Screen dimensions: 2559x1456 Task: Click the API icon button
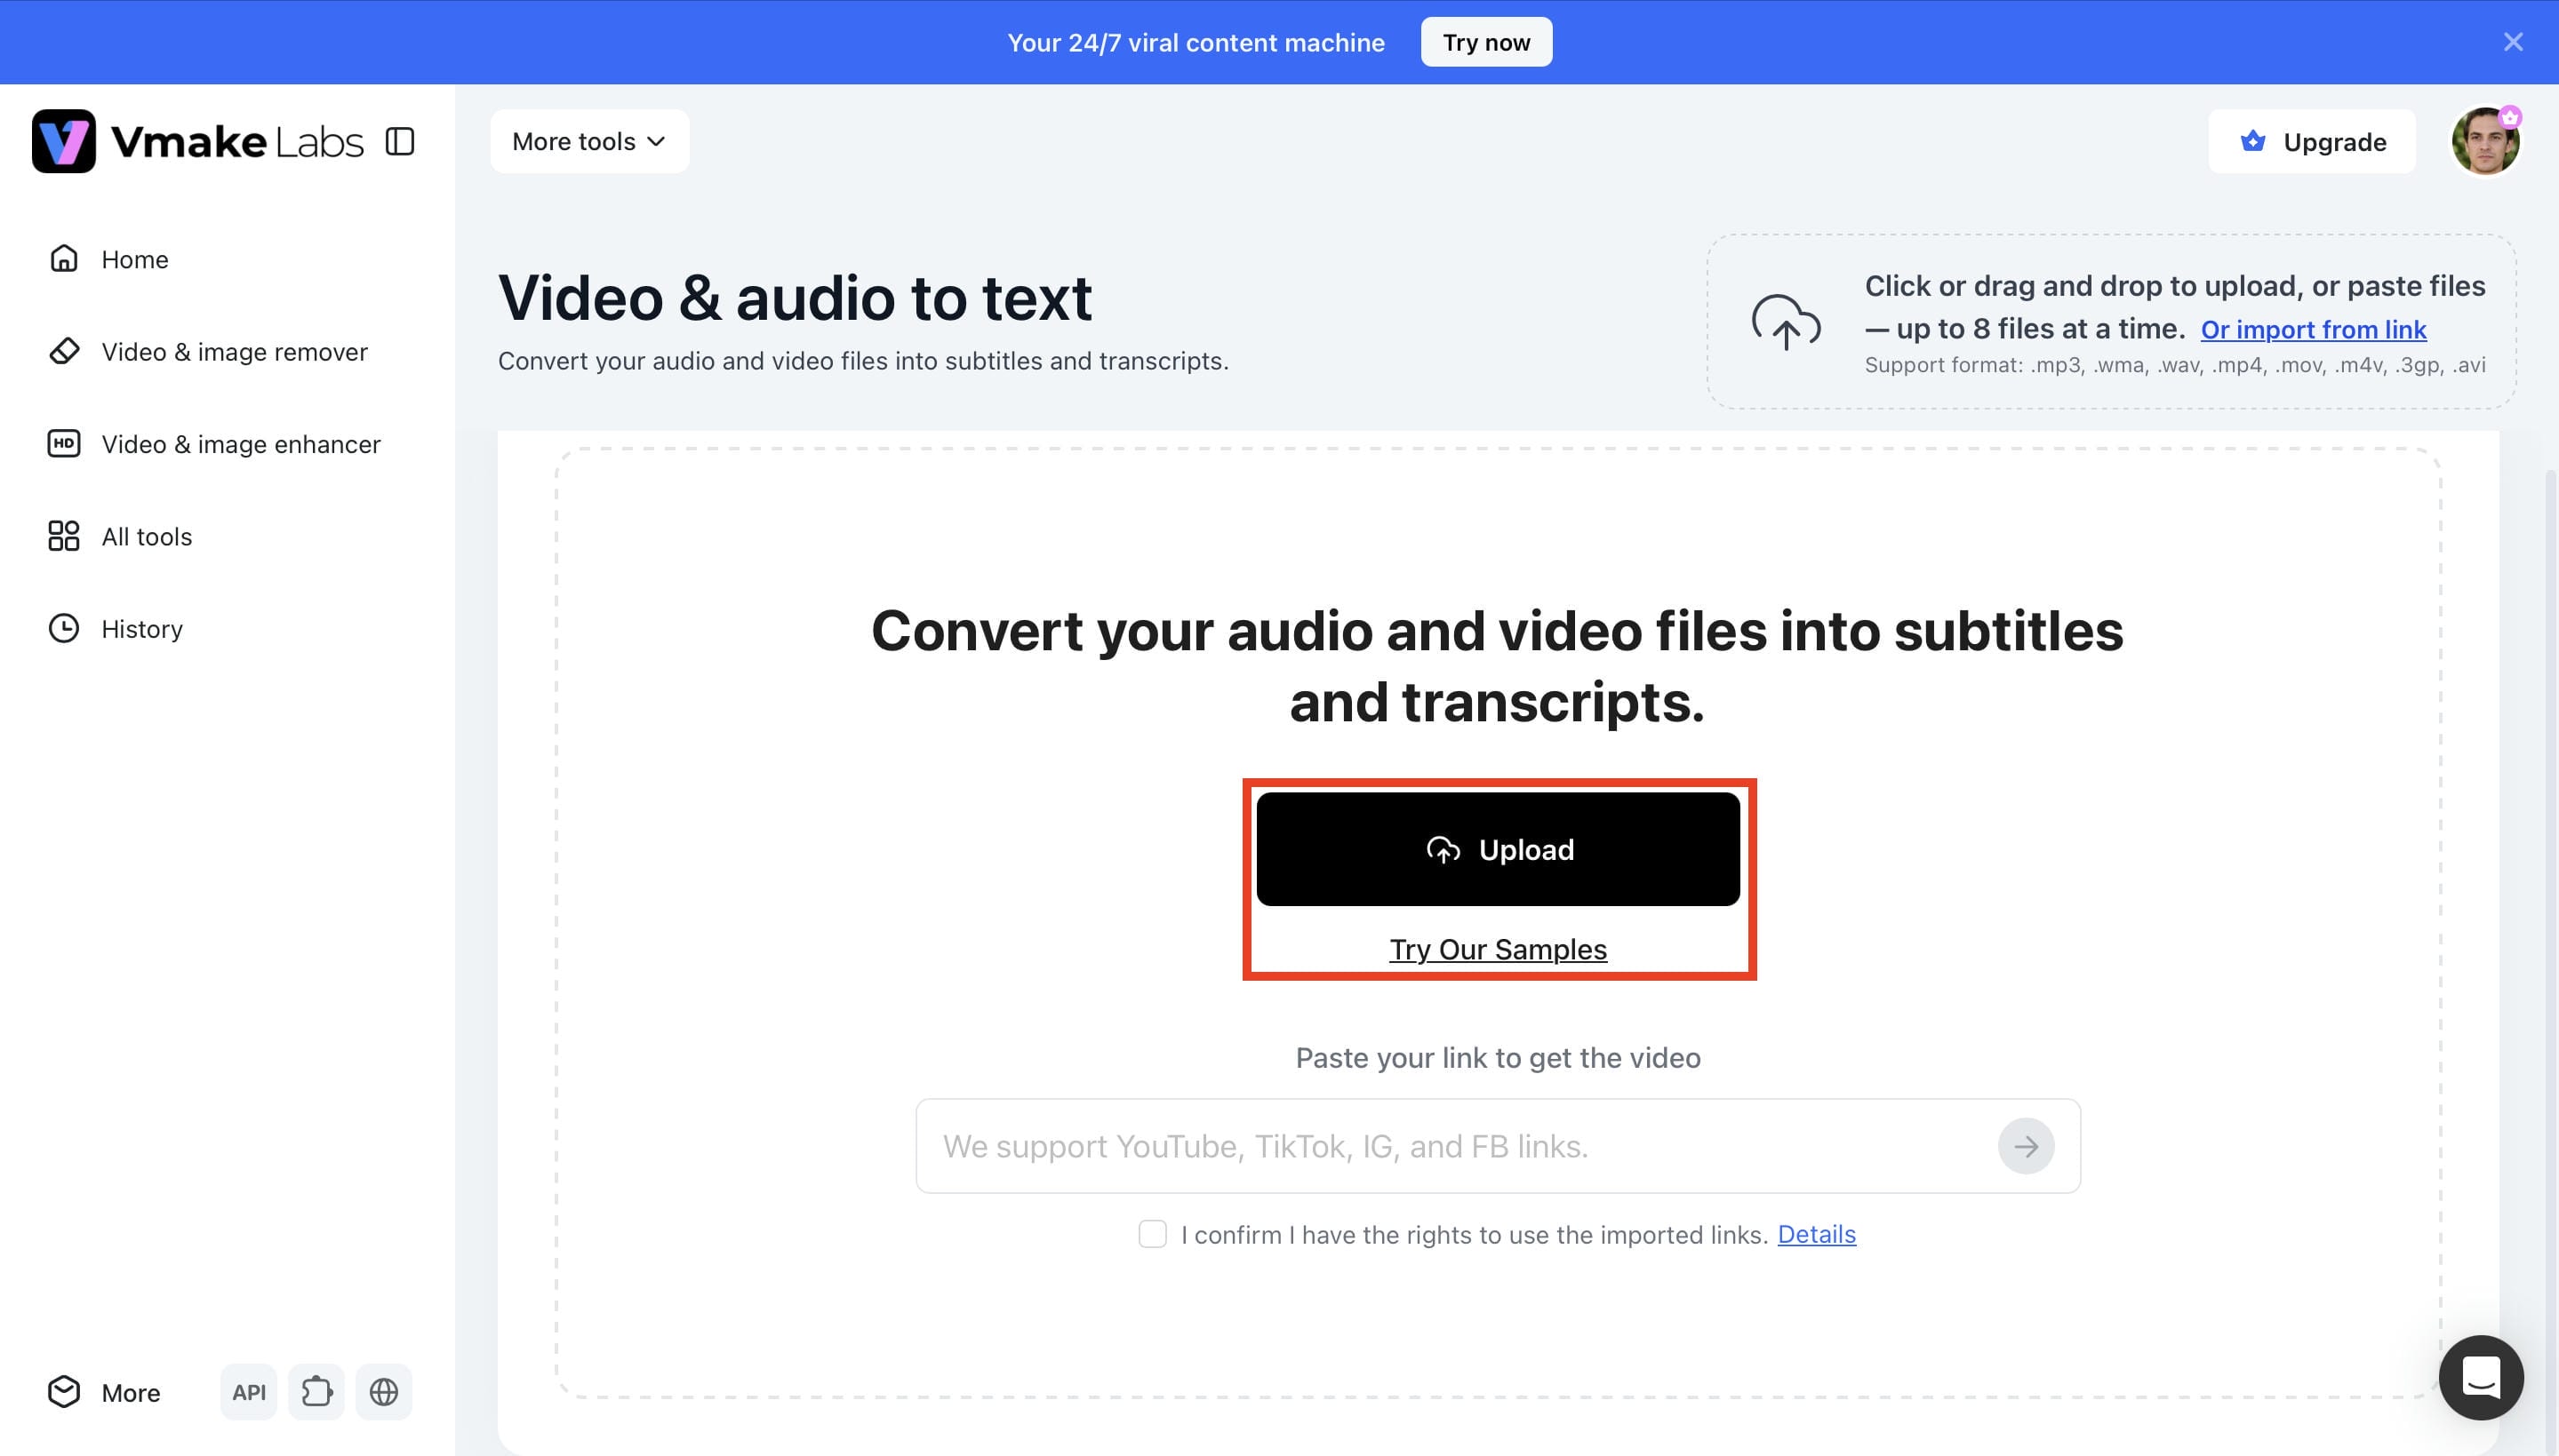pos(248,1392)
